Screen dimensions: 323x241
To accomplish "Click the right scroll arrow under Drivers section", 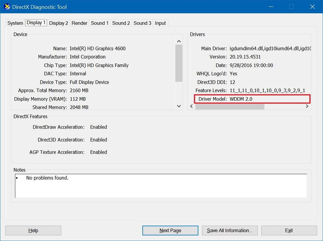I will coord(307,106).
